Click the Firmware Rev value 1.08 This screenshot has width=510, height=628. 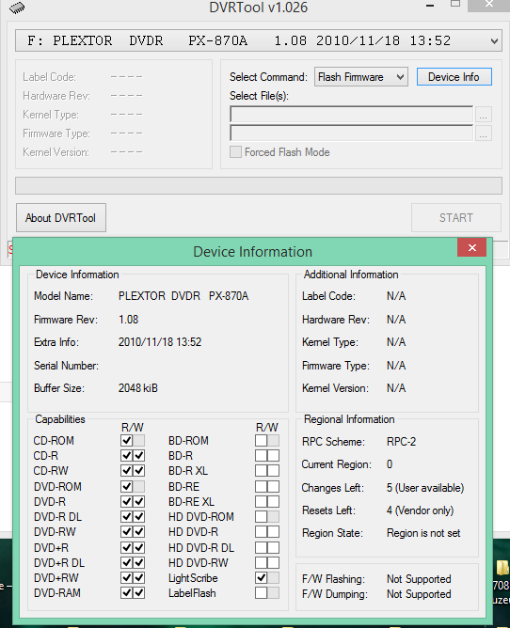pos(128,320)
